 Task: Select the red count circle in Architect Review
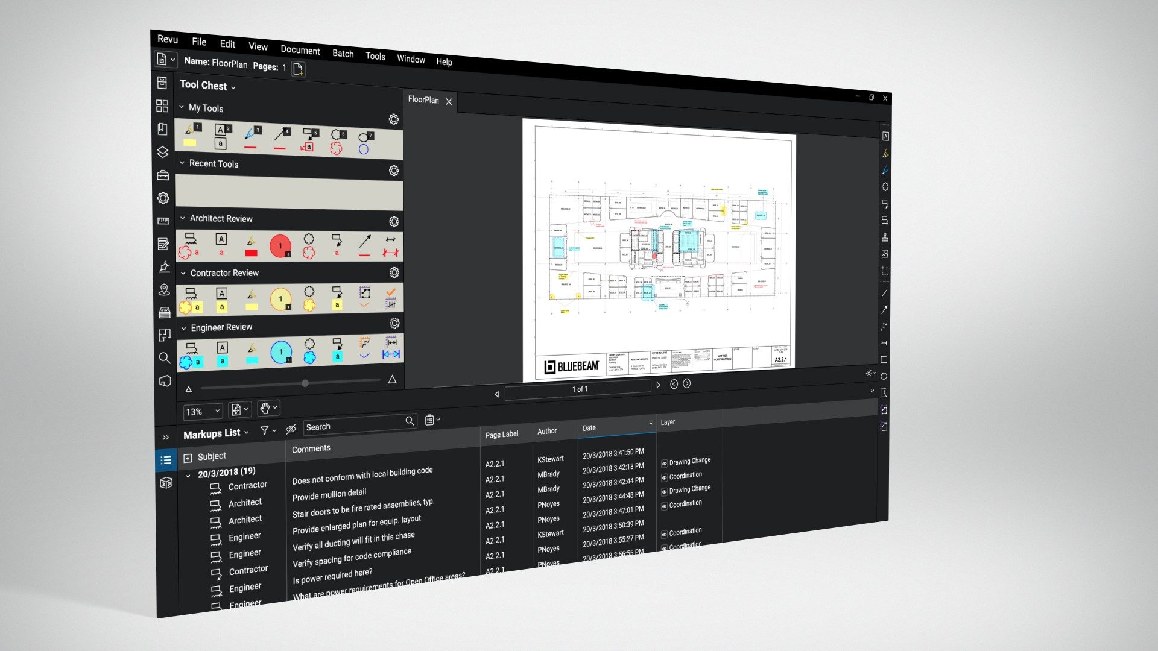280,246
